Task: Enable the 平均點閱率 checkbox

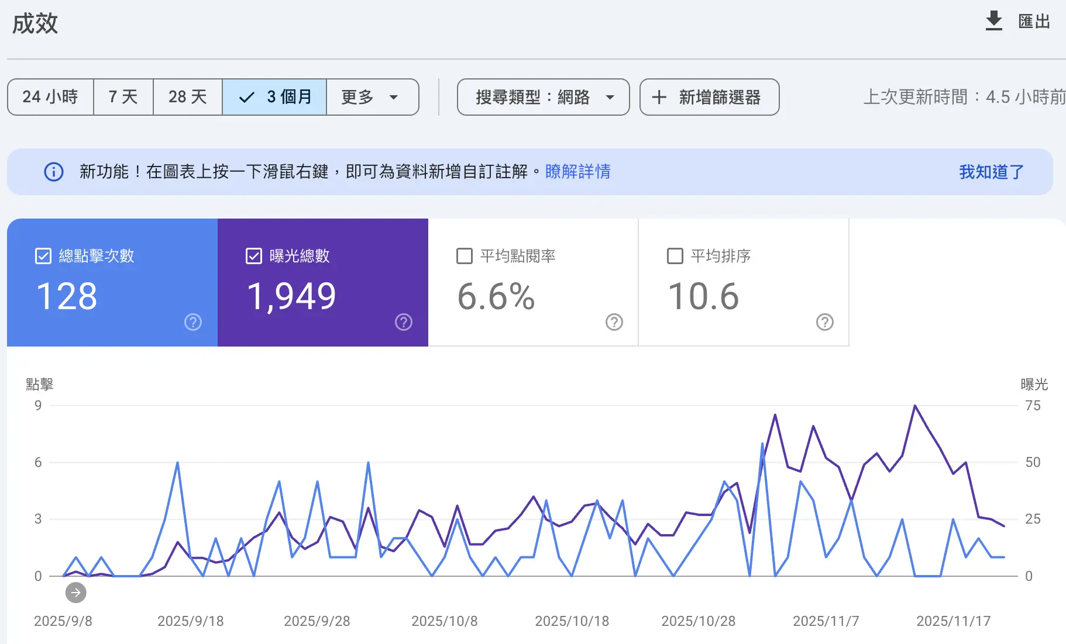Action: click(464, 255)
